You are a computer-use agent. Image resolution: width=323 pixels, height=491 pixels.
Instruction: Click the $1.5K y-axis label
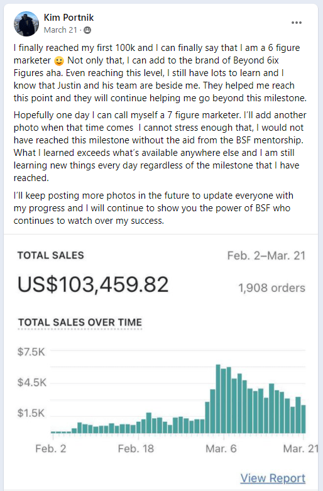click(31, 413)
